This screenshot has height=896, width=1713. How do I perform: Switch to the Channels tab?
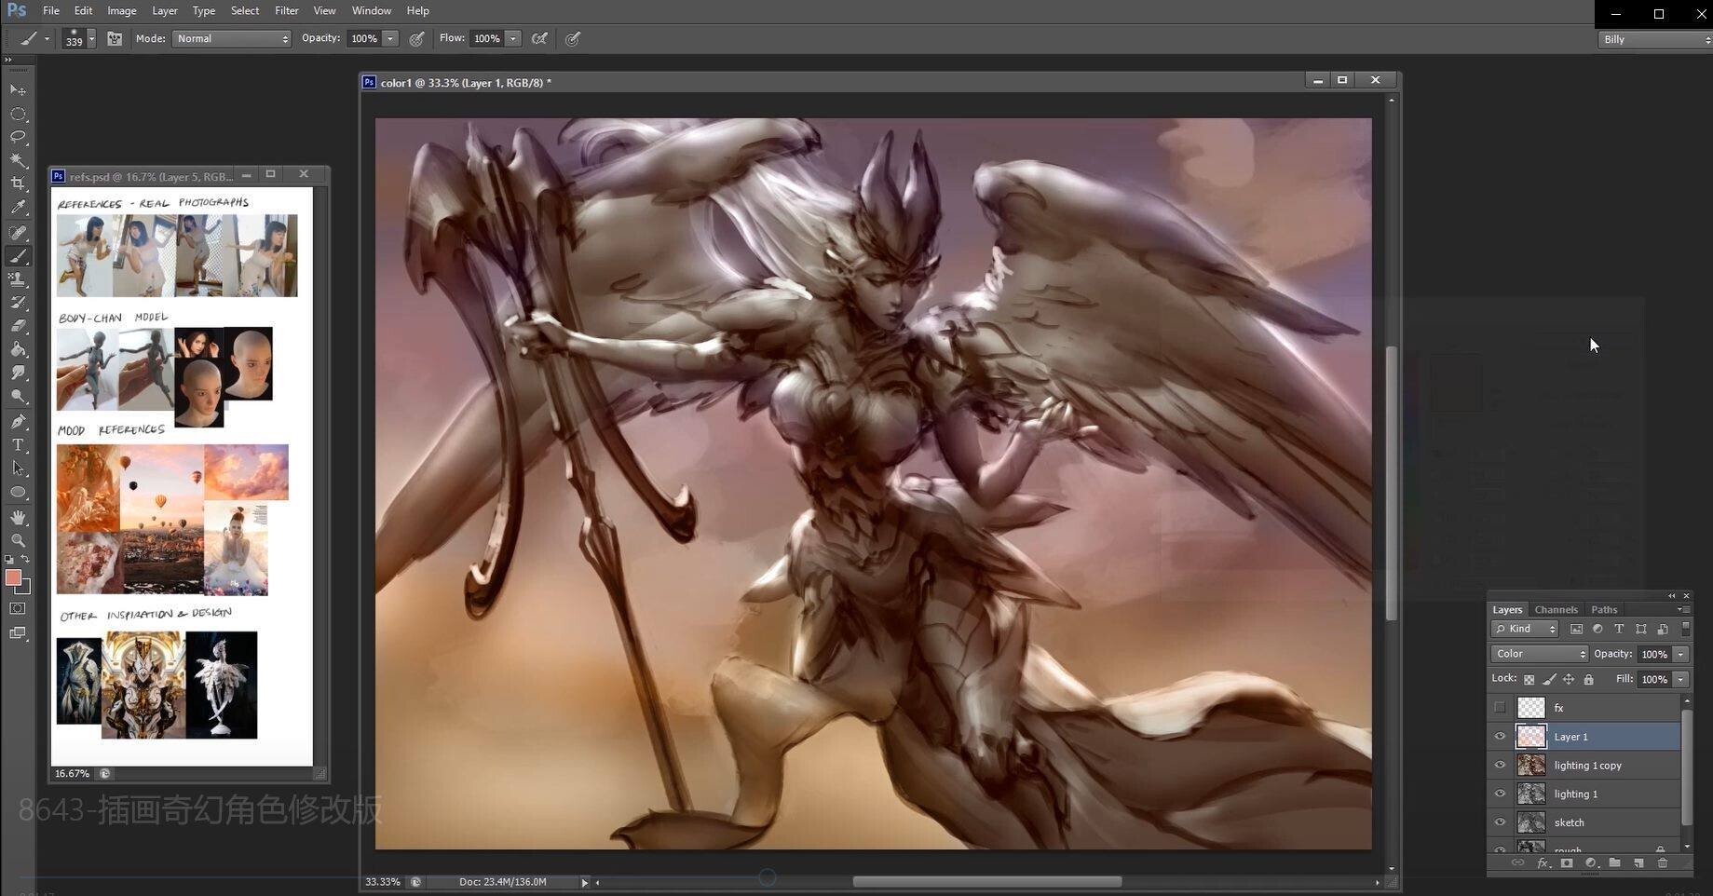[1556, 609]
